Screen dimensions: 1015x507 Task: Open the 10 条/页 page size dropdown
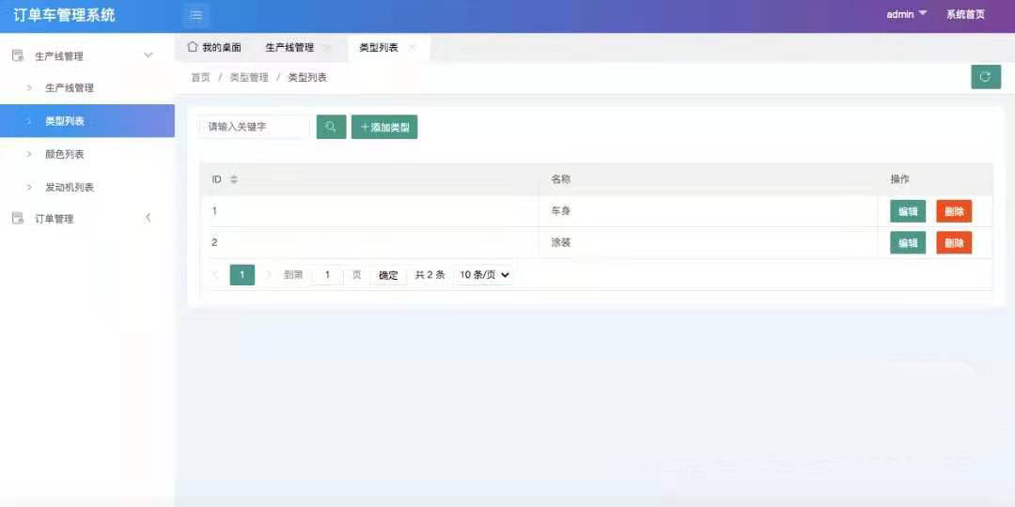[x=483, y=275]
